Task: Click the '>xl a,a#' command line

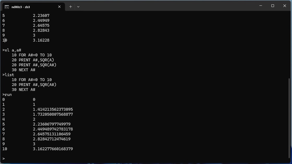Action: tap(12, 50)
